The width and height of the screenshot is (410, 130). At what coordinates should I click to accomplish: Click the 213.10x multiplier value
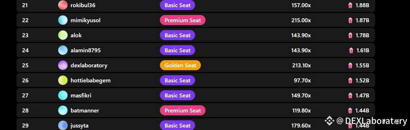click(x=301, y=66)
